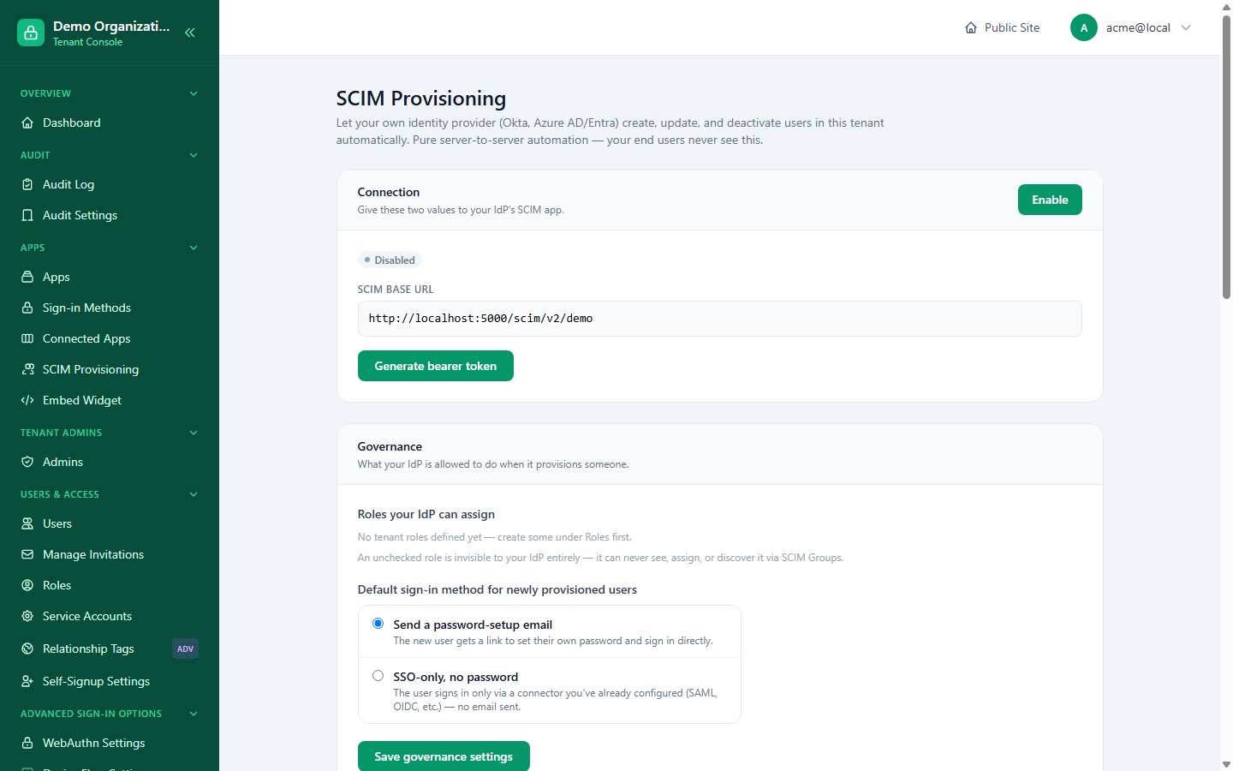1233x771 pixels.
Task: Click the Disabled status badge
Action: pyautogui.click(x=390, y=260)
